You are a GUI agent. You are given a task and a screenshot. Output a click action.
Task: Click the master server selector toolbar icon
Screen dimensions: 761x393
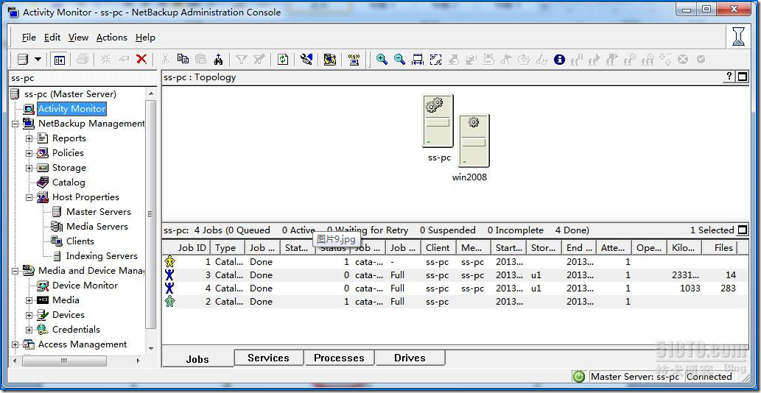tap(22, 60)
